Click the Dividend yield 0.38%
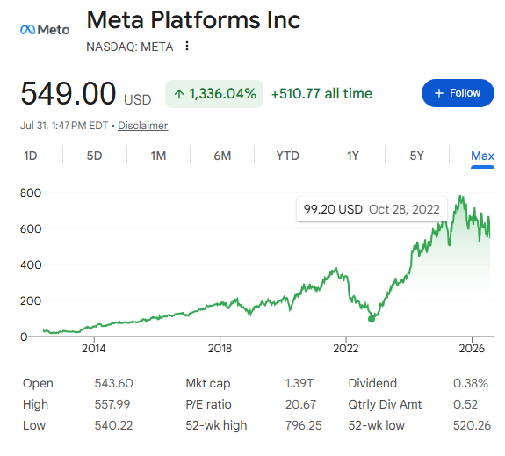 [x=471, y=383]
